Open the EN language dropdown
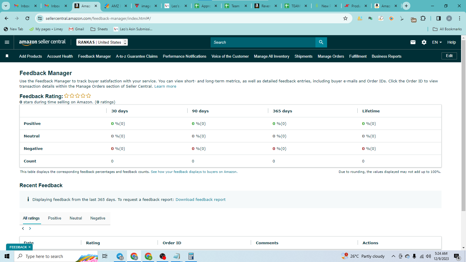The height and width of the screenshot is (262, 466). [437, 42]
